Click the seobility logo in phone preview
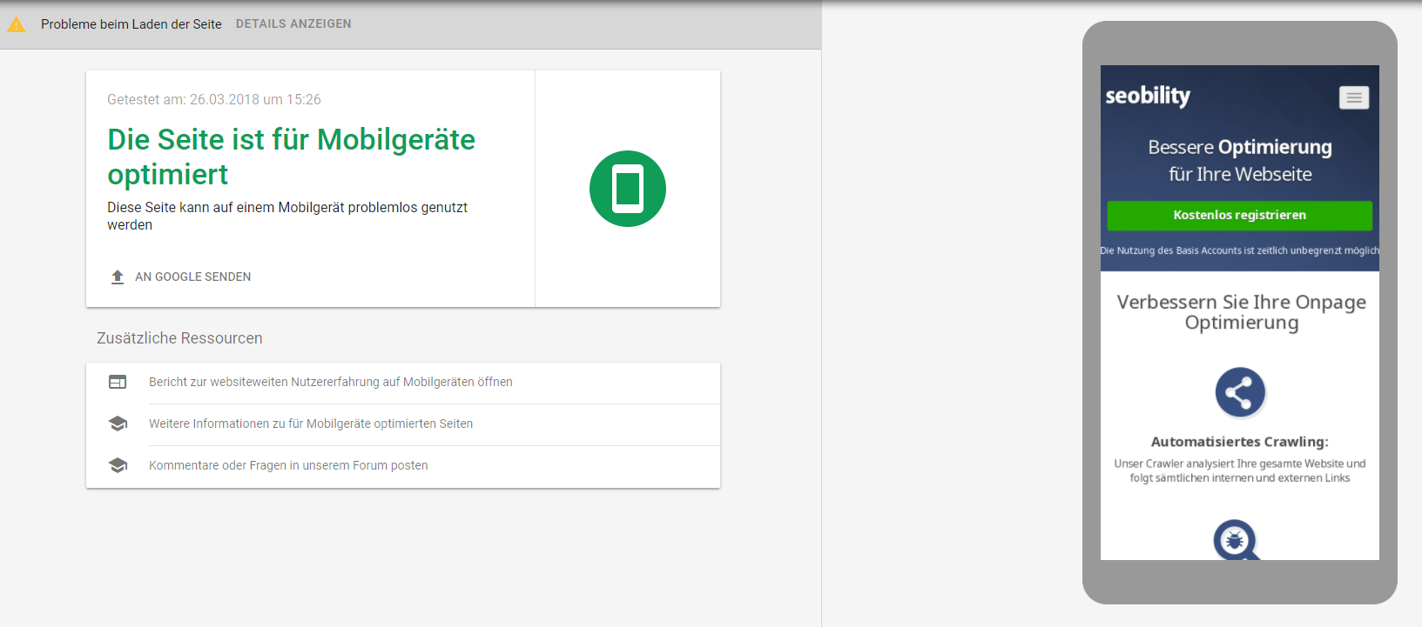The width and height of the screenshot is (1422, 627). pos(1148,96)
